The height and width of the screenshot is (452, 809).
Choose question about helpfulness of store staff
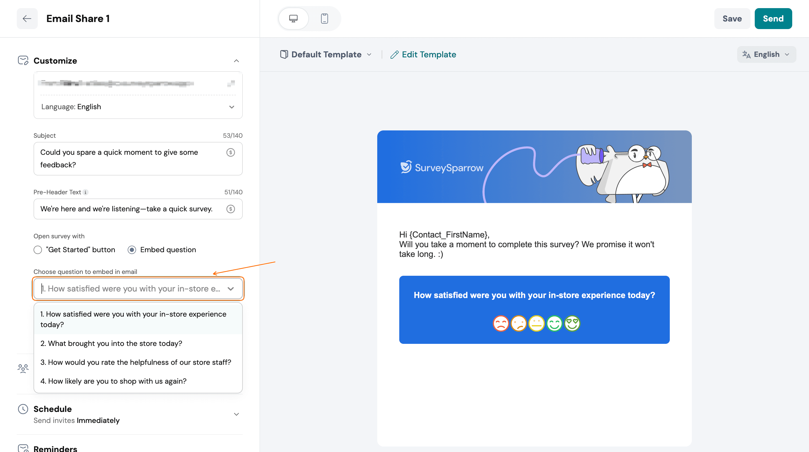coord(138,362)
